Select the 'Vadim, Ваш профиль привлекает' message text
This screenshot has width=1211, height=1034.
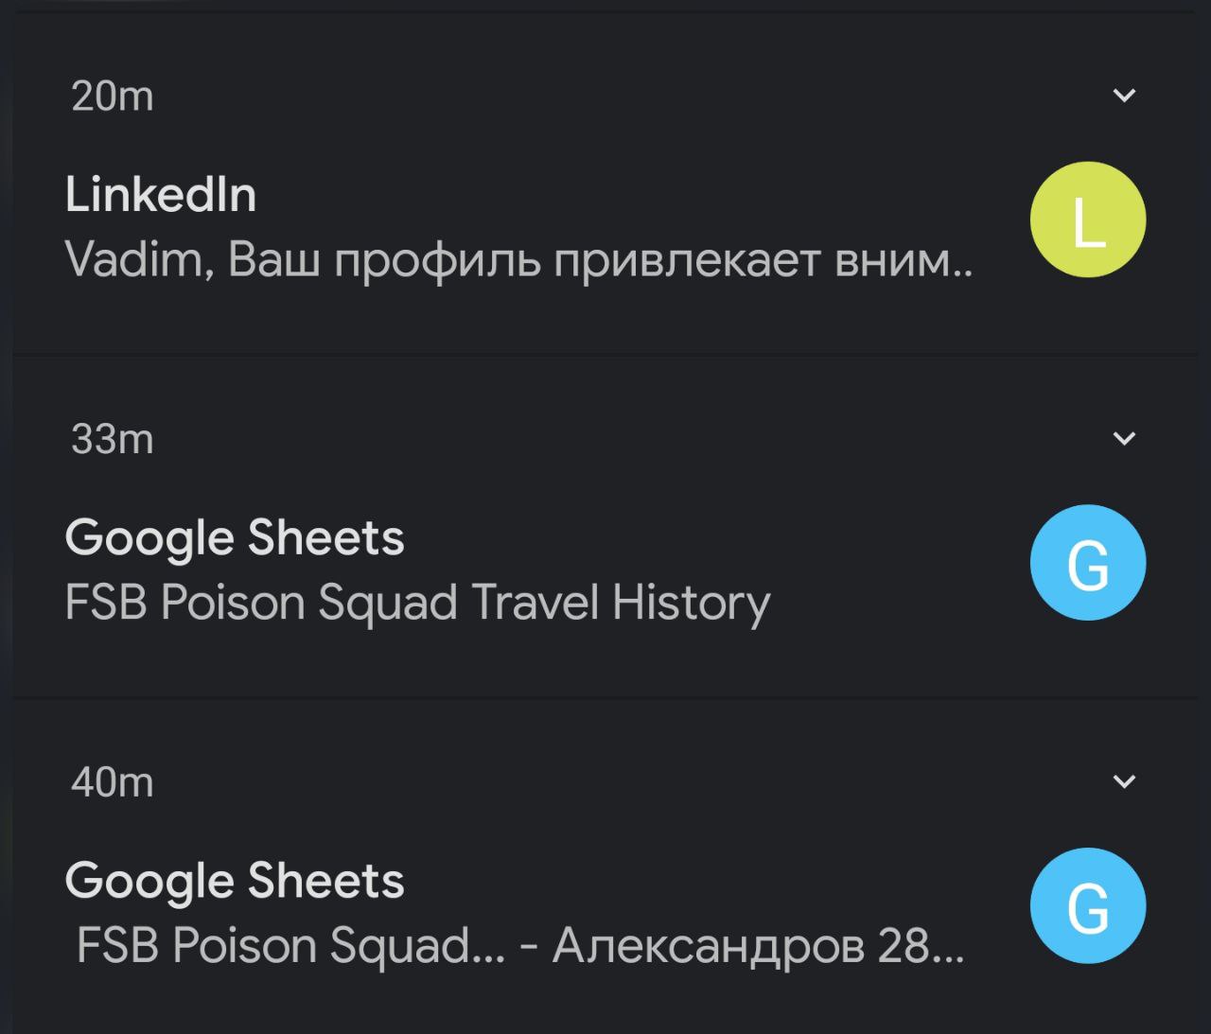(x=518, y=260)
